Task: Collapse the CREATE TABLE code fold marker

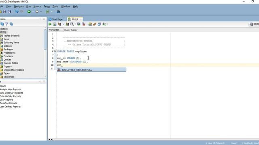Action: 55,51
